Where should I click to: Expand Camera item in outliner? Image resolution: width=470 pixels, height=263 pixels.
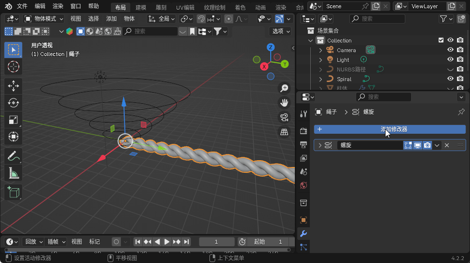pos(320,50)
